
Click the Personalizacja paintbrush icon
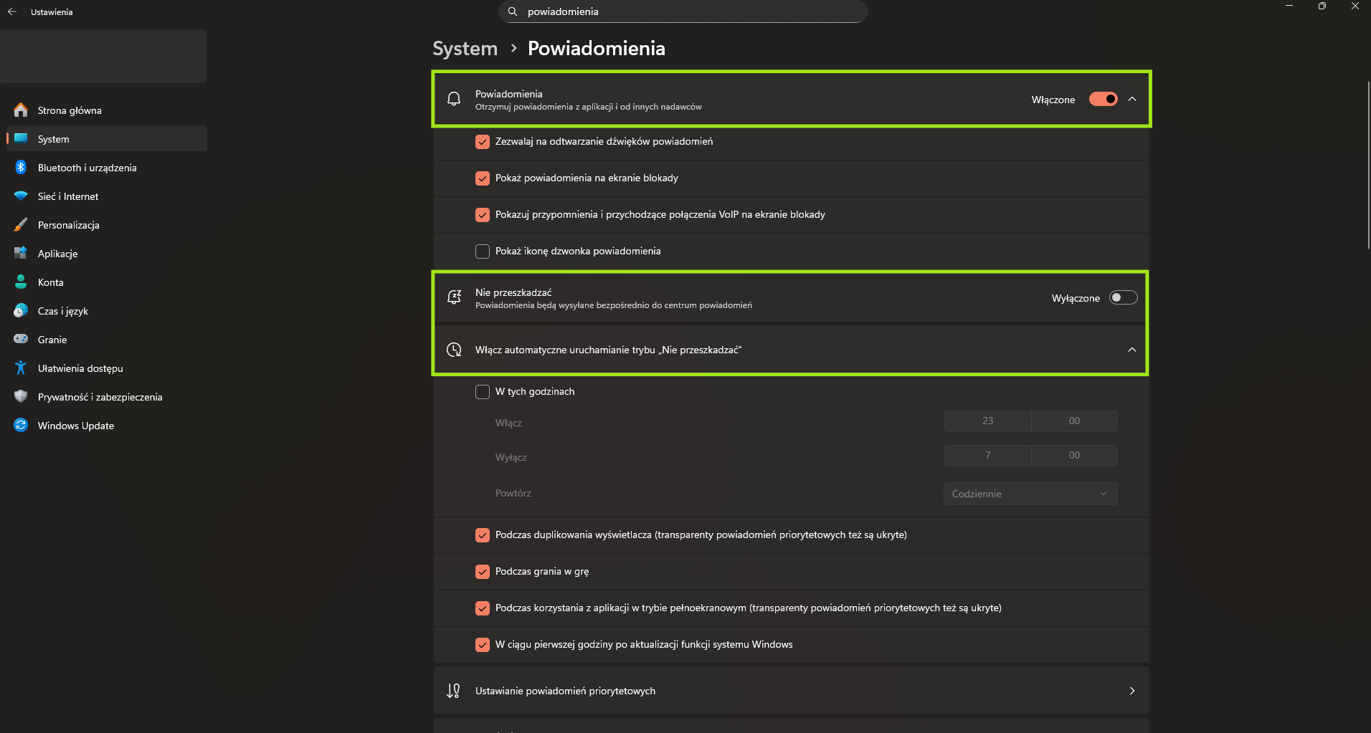21,225
